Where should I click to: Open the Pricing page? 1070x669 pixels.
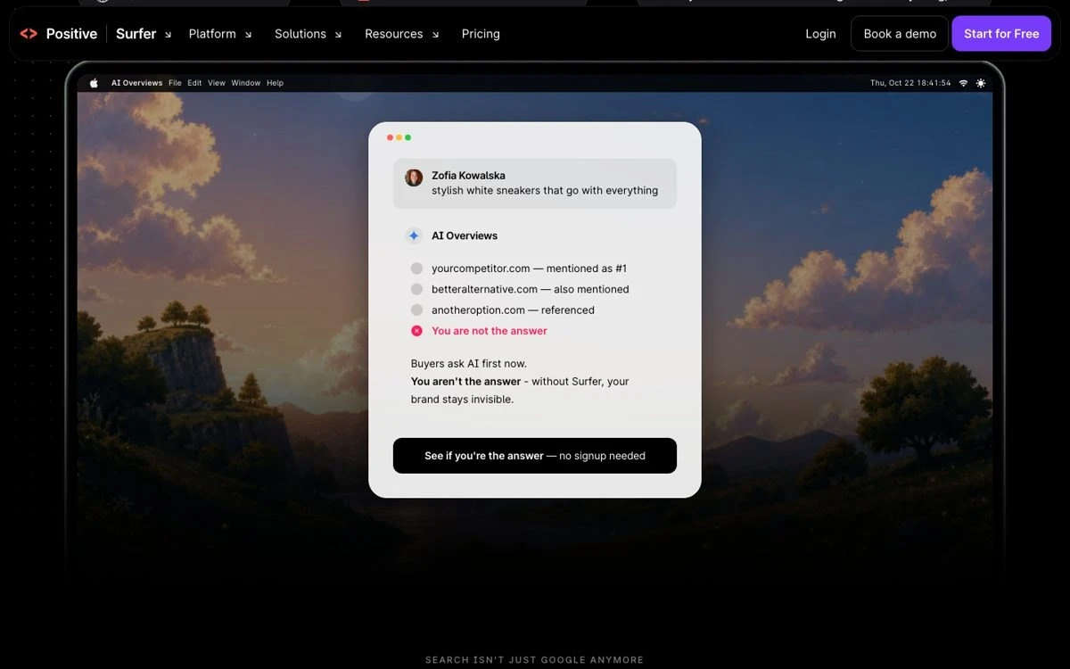tap(481, 34)
